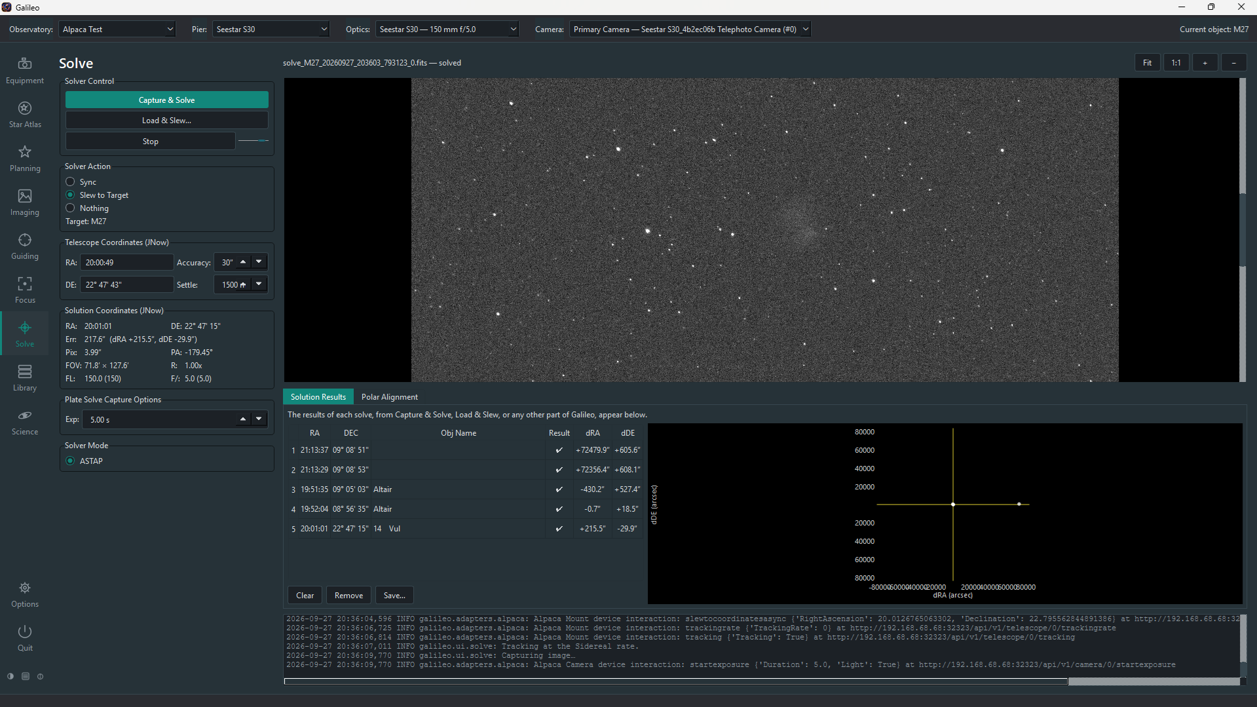Click Save... under results table
Viewport: 1257px width, 707px height.
click(x=394, y=595)
